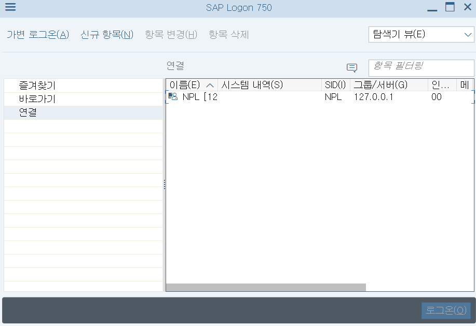Image resolution: width=476 pixels, height=326 pixels.
Task: Click the comment/message icon beside filter field
Action: [352, 68]
